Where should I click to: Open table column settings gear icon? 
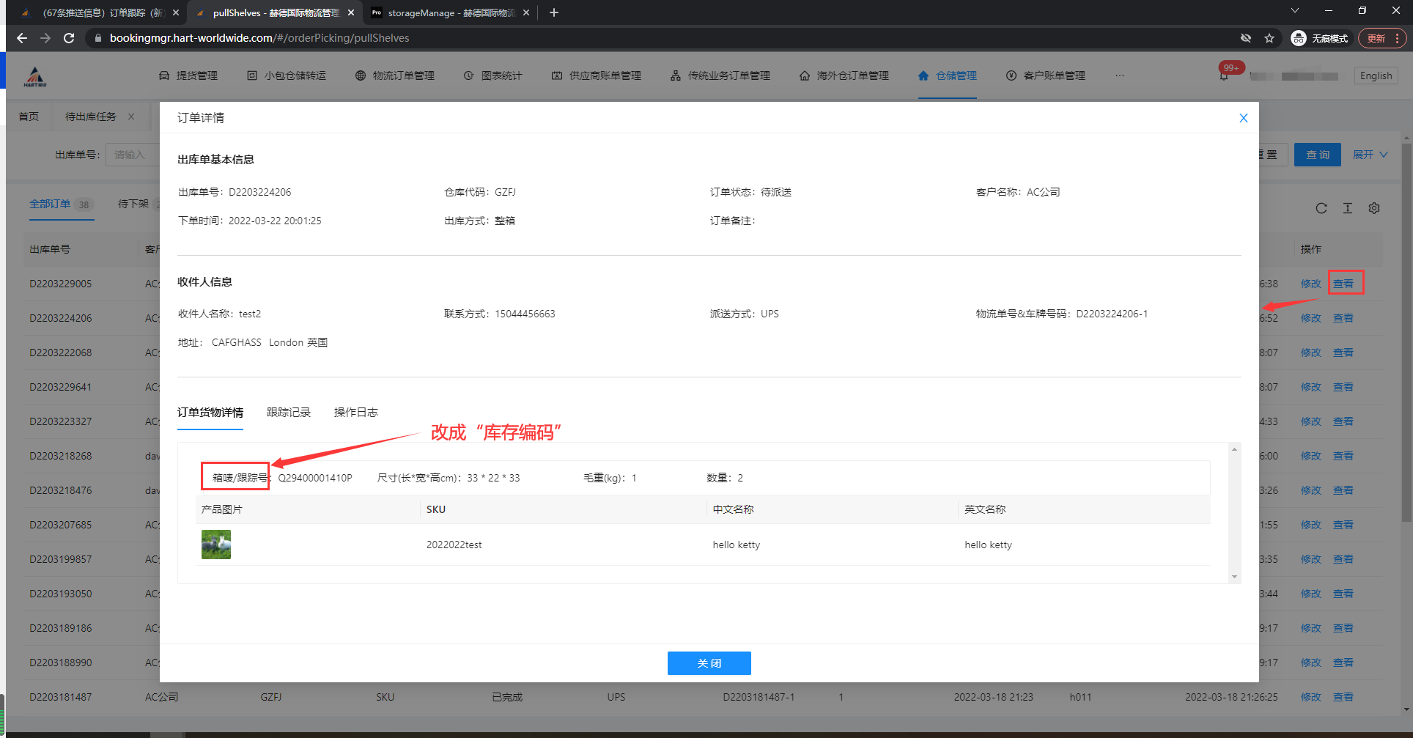click(x=1373, y=208)
